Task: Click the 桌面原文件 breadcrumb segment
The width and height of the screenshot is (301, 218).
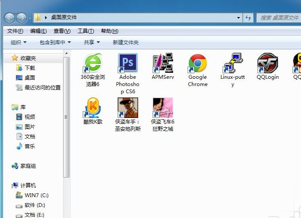Action: point(64,17)
